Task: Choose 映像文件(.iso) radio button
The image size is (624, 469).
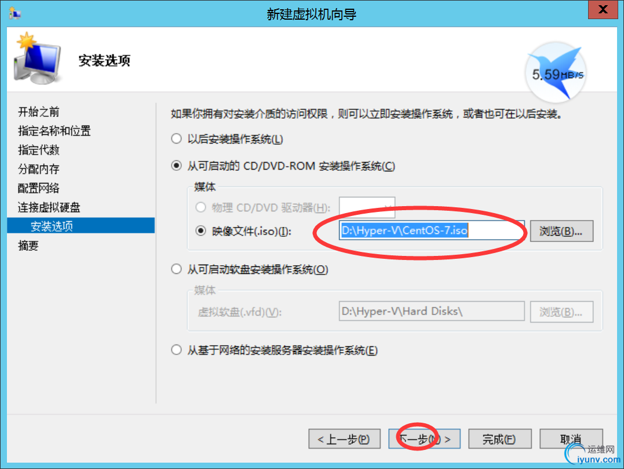Action: tap(201, 230)
